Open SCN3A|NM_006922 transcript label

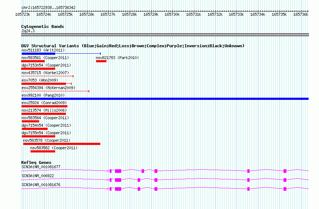38,176
